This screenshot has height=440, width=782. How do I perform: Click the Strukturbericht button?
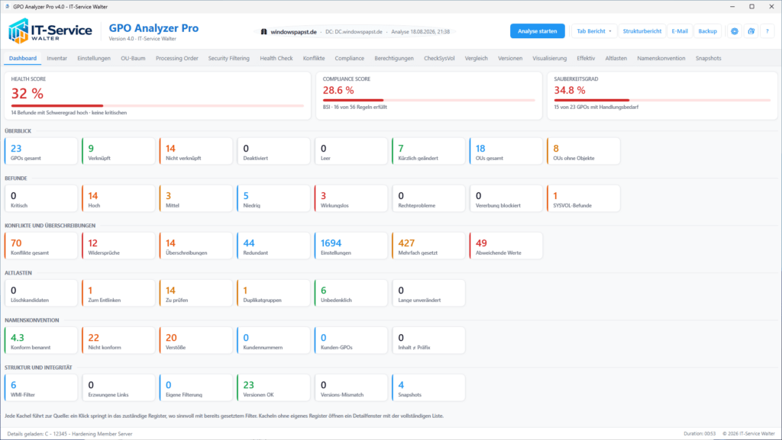point(641,31)
